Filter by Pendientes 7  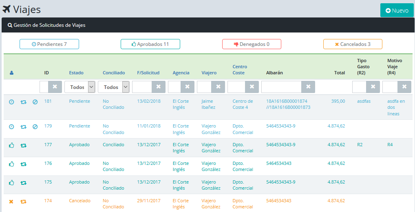coord(49,44)
